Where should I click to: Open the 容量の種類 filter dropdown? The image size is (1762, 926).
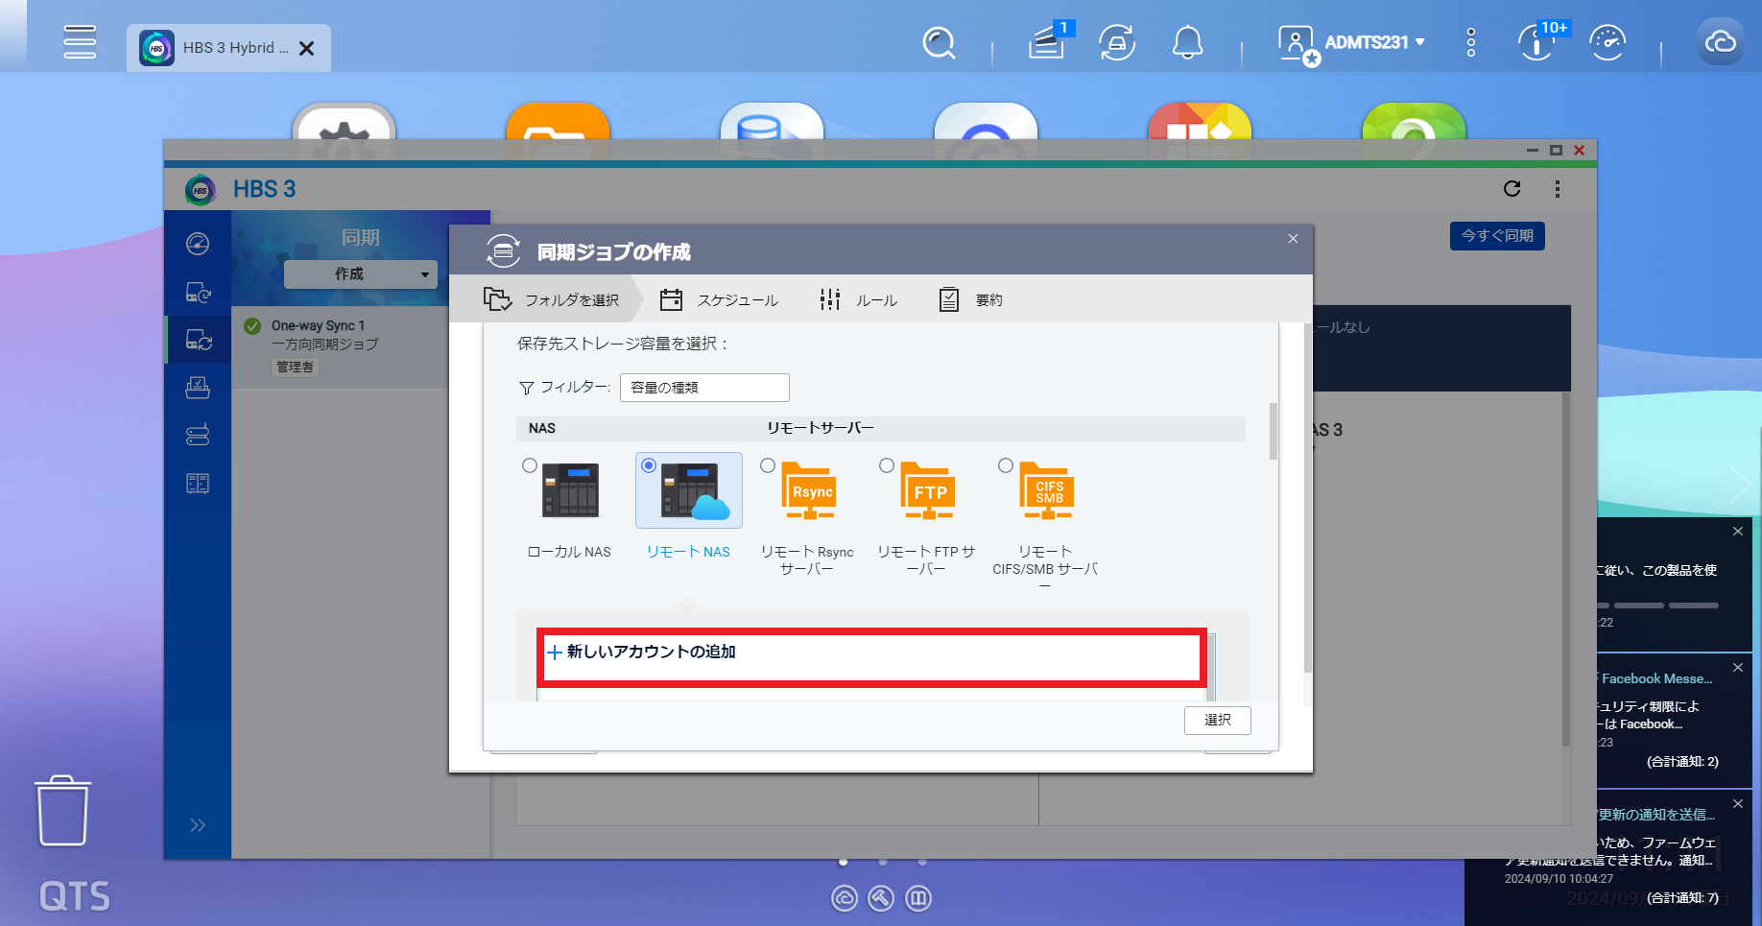click(x=704, y=388)
